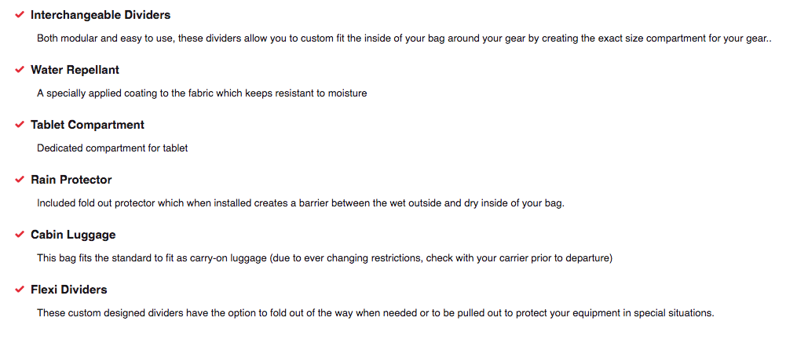Click the red checkmark beside Flexi Dividers
The image size is (808, 343).
click(20, 290)
